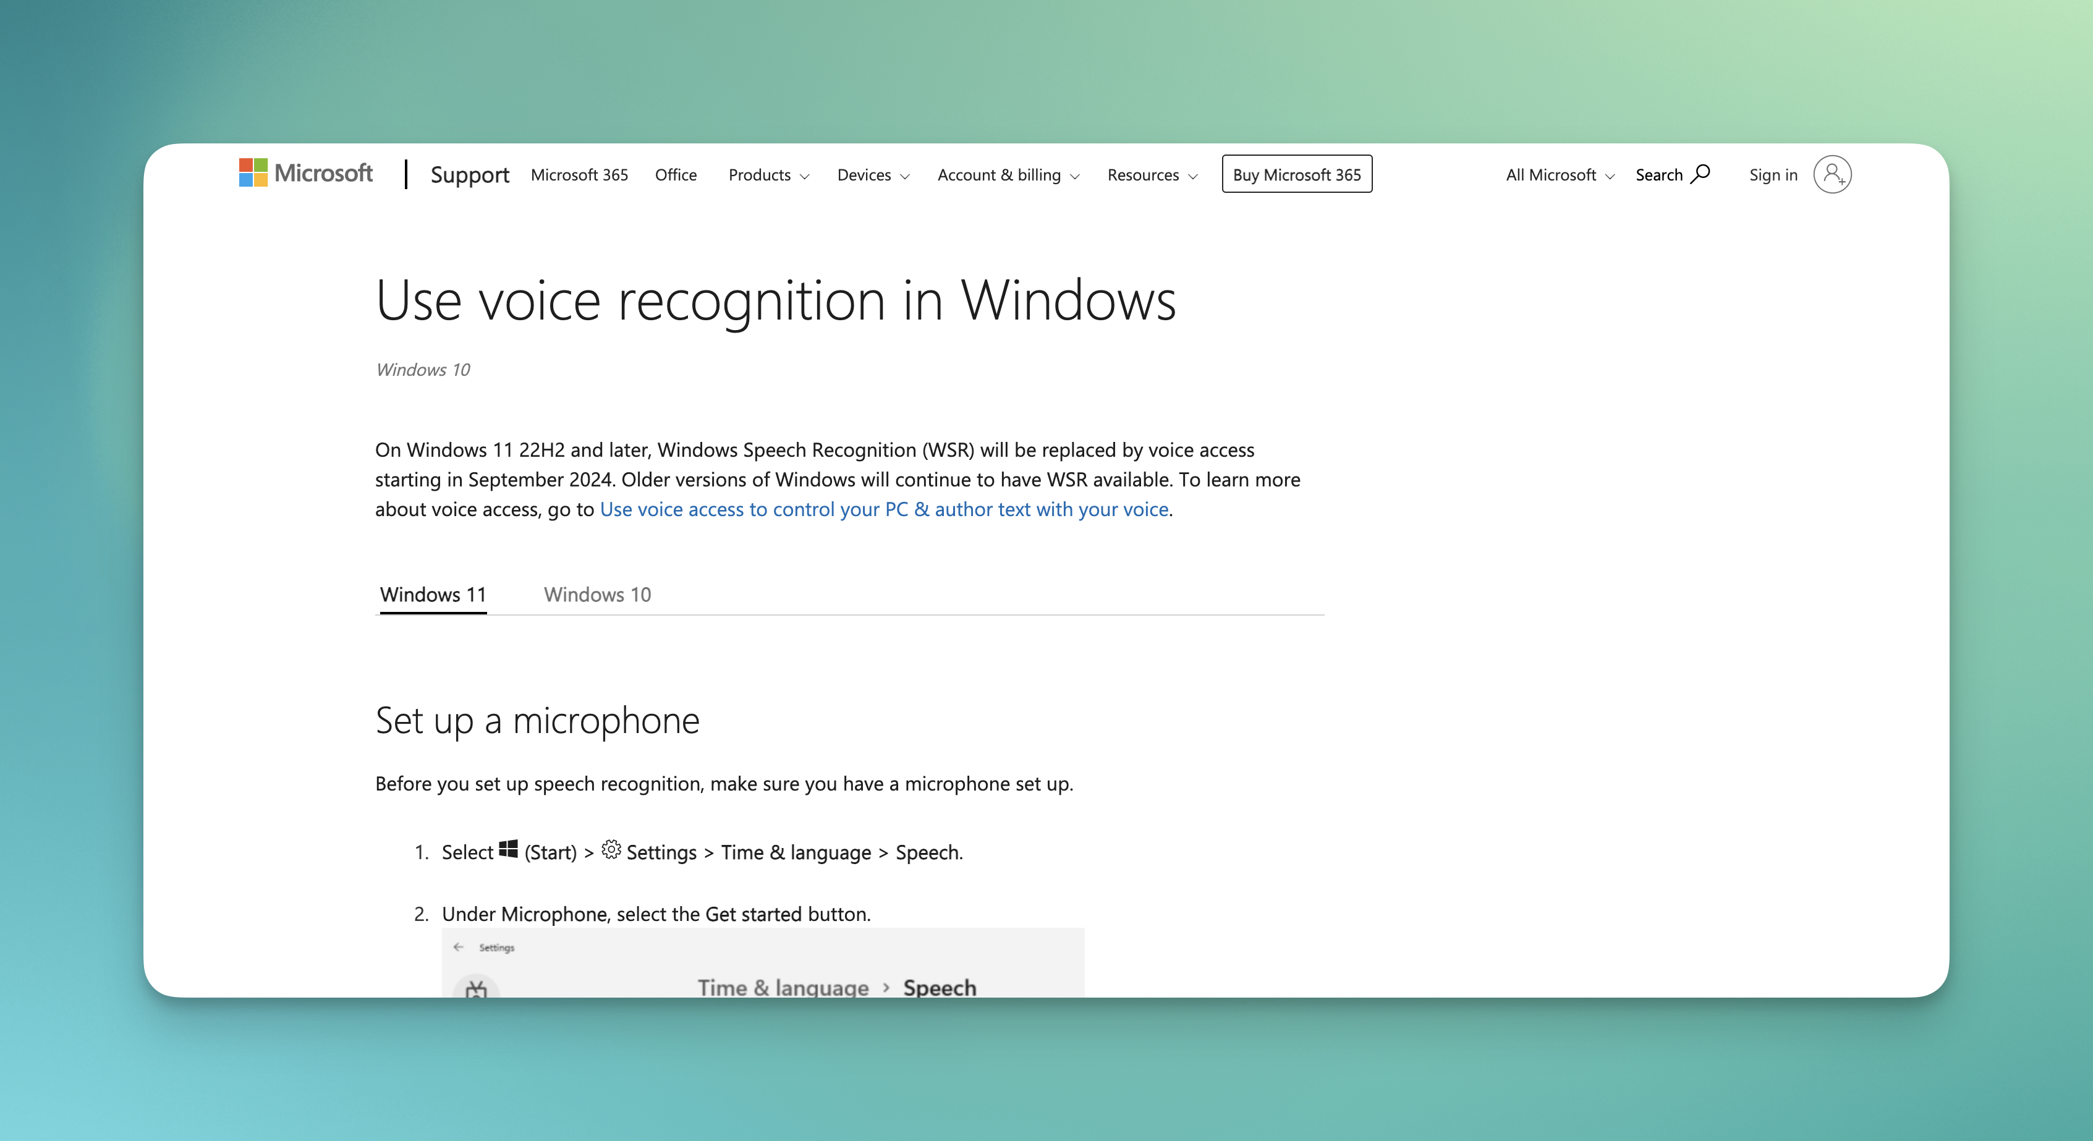Click the Settings gear icon in step 1
This screenshot has width=2093, height=1141.
[x=611, y=850]
